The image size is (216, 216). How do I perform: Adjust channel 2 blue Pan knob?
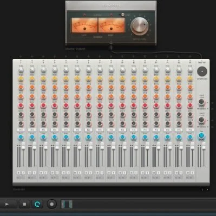32,138
